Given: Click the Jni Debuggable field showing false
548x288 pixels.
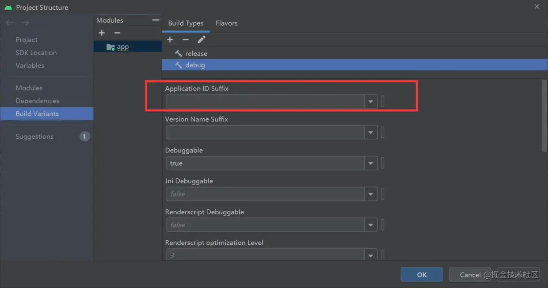Looking at the screenshot, I should click(265, 194).
